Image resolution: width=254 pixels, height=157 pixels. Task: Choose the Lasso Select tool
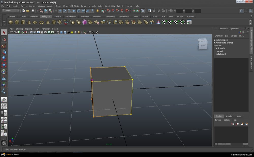coord(4,39)
